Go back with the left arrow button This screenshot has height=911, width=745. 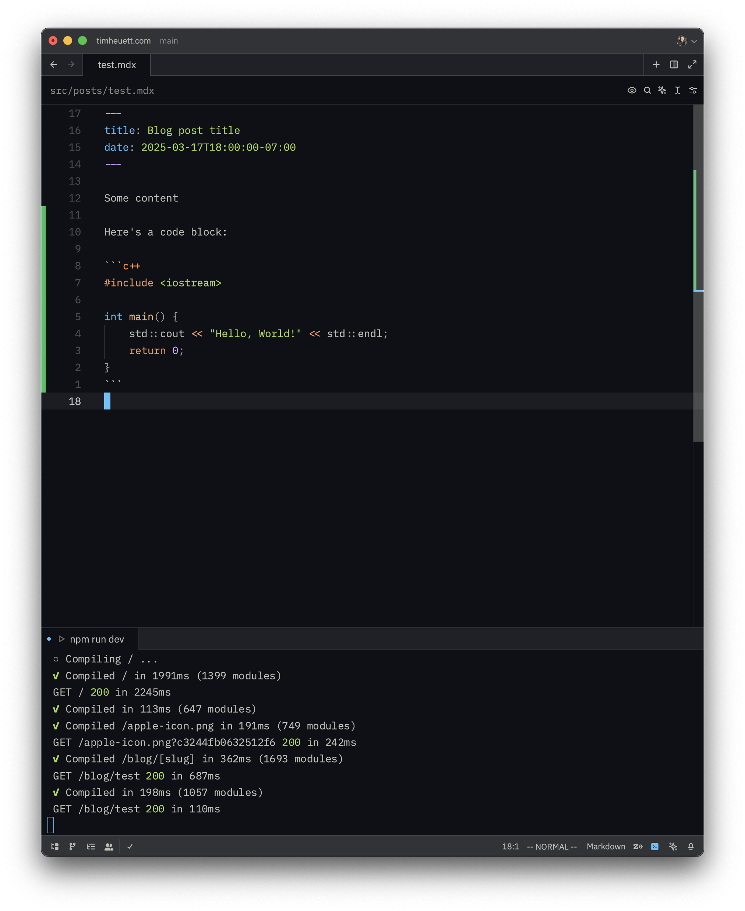coord(54,64)
